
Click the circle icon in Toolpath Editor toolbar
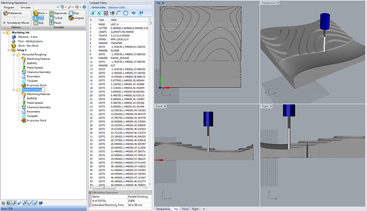tap(125, 13)
